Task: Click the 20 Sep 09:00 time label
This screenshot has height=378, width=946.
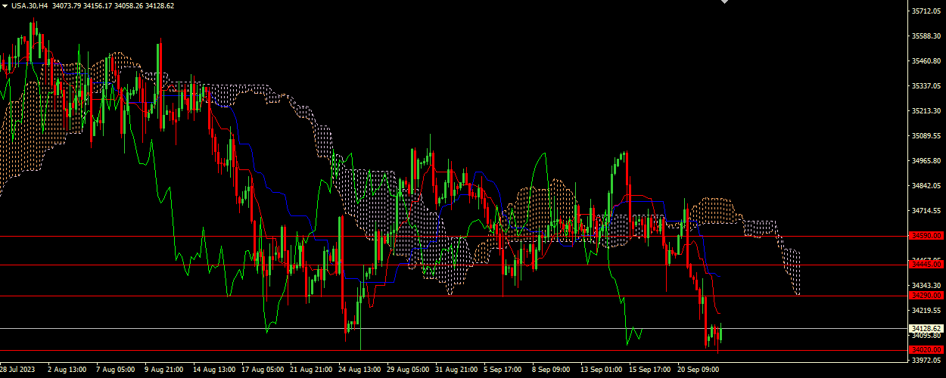Action: coord(699,370)
